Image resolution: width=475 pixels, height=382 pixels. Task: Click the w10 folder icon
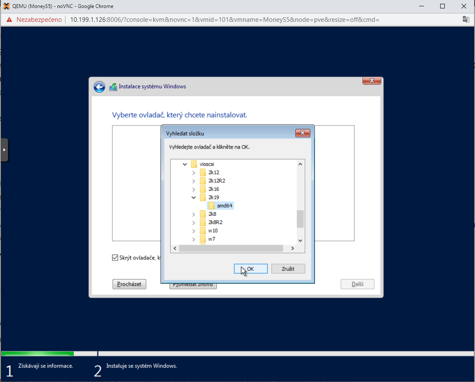(x=203, y=231)
